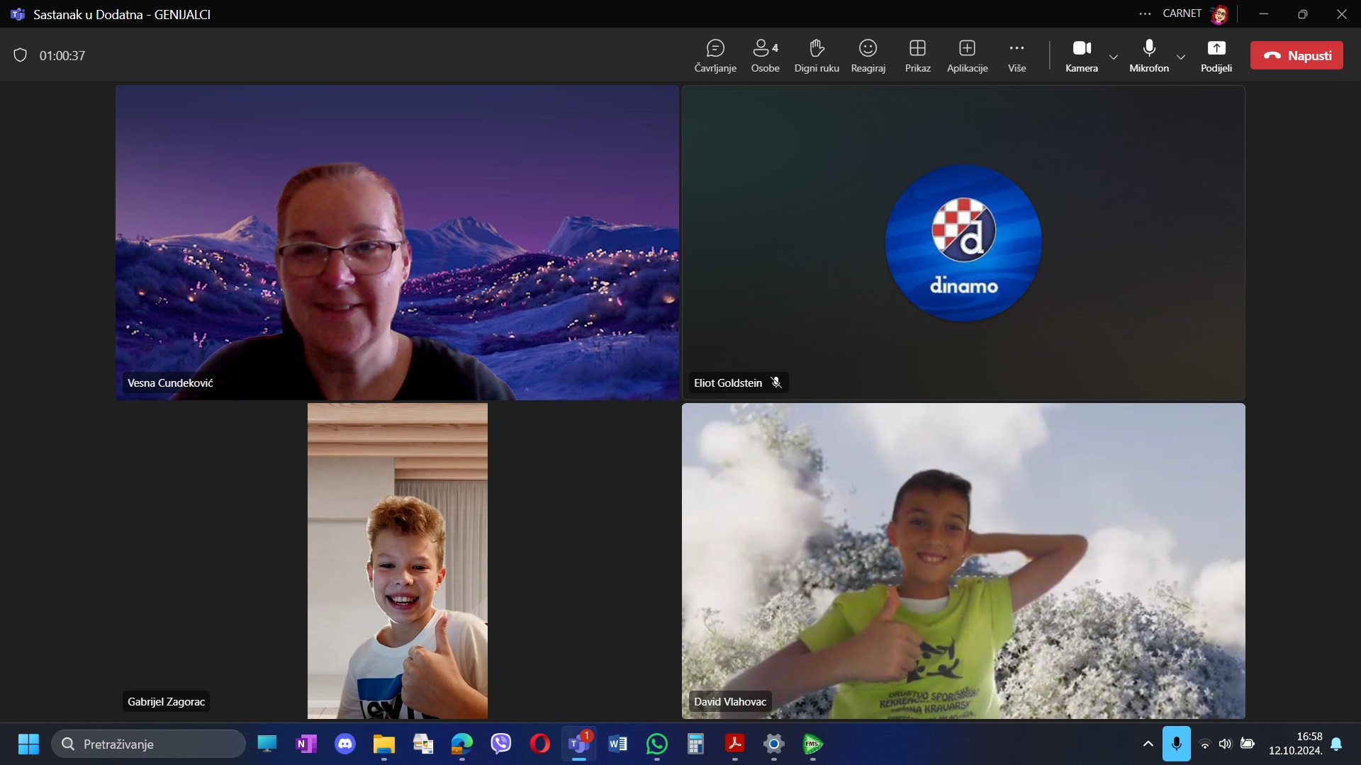1361x765 pixels.
Task: Open the Više more options menu
Action: point(1016,56)
